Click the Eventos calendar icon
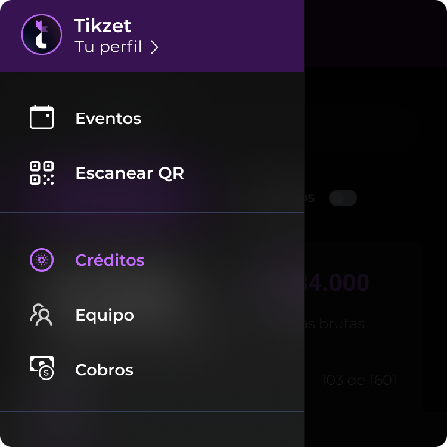447x447 pixels. click(42, 117)
